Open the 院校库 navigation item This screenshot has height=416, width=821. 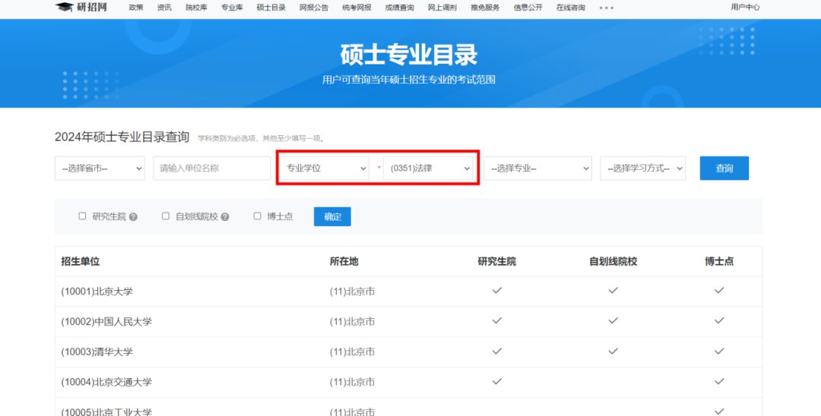point(195,8)
